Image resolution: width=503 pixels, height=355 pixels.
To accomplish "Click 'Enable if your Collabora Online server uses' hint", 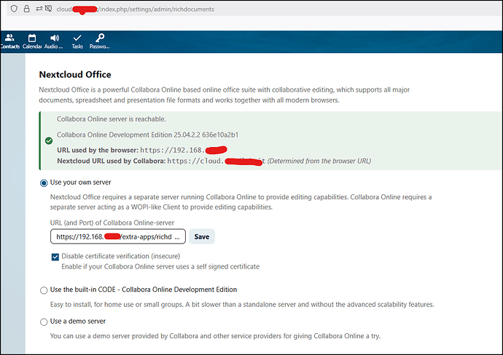I will coord(160,267).
